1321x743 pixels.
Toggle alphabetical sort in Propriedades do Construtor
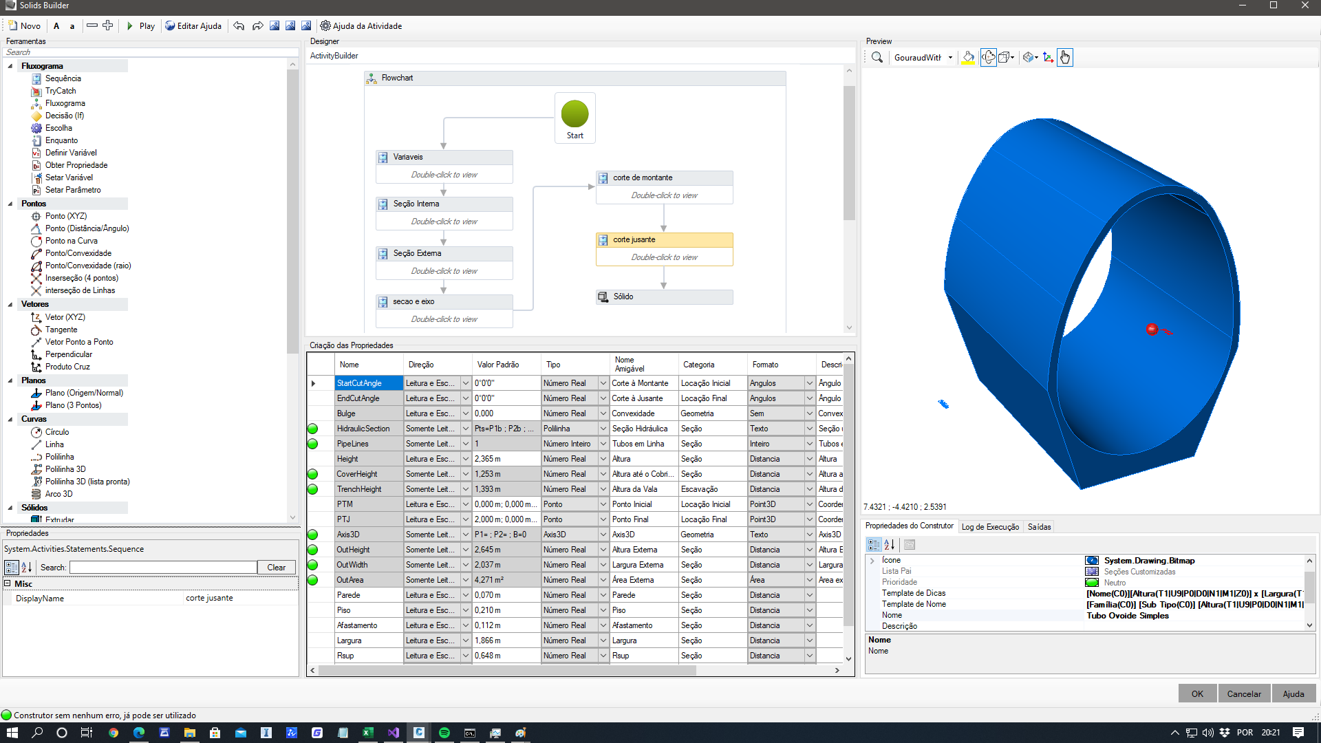pos(890,545)
